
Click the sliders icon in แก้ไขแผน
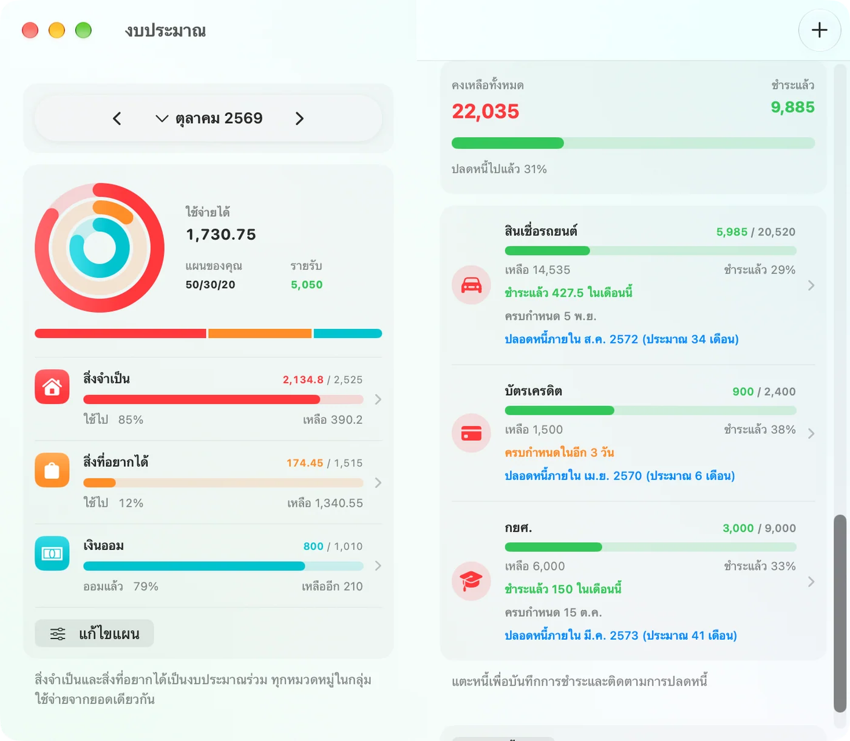(58, 634)
